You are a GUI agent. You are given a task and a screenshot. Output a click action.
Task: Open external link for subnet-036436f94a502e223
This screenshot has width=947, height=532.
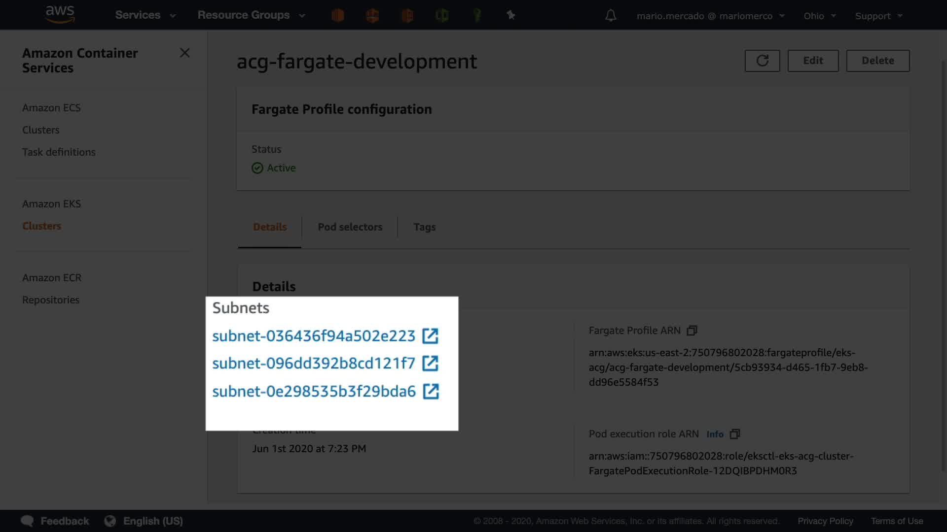click(x=430, y=336)
